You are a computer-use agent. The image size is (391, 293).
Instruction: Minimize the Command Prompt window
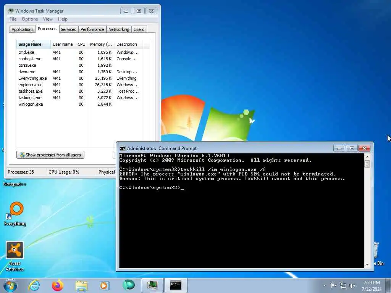click(339, 148)
